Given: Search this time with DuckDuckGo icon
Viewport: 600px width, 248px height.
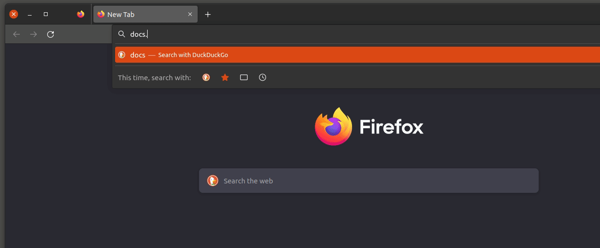Looking at the screenshot, I should coord(206,77).
